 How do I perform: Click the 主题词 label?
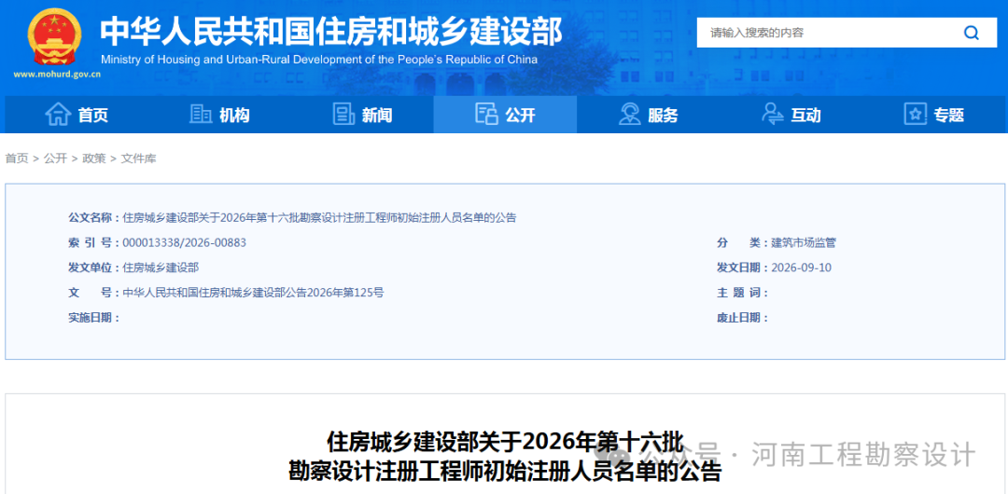[x=743, y=293]
